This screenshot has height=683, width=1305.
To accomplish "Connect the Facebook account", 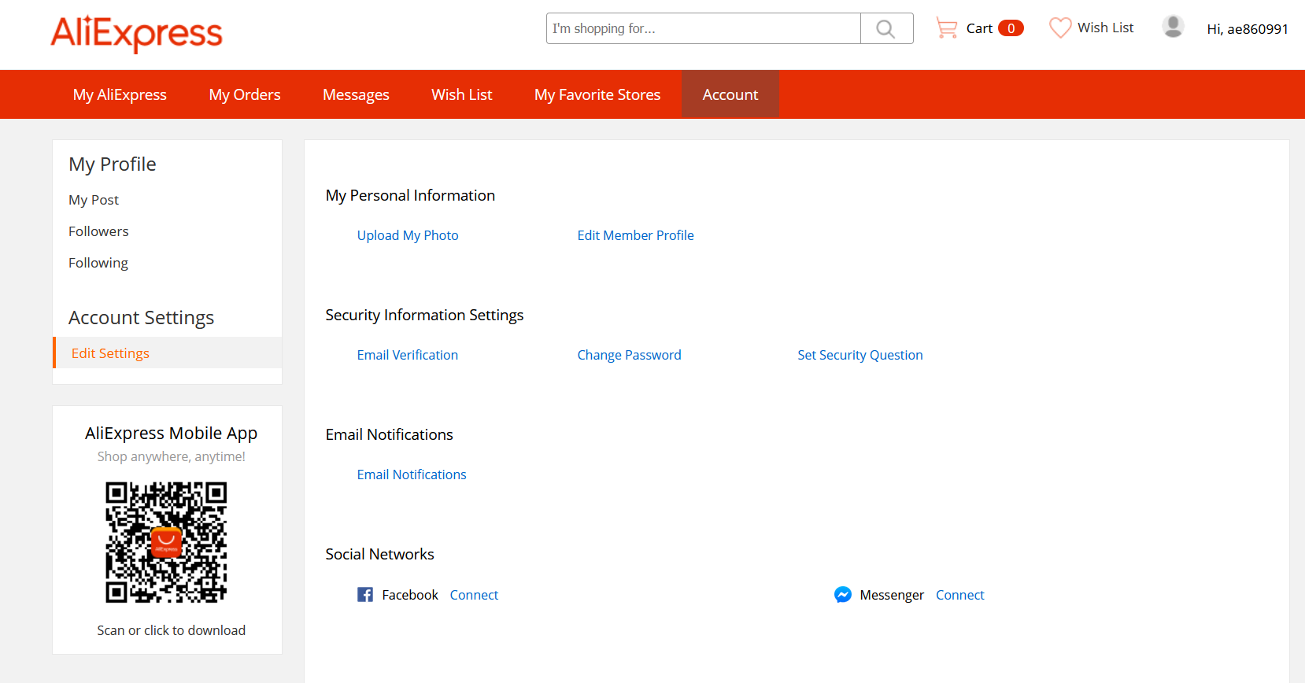I will pos(474,595).
